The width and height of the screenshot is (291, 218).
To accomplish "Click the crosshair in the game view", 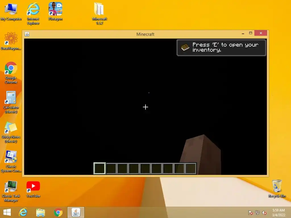I will [145, 107].
